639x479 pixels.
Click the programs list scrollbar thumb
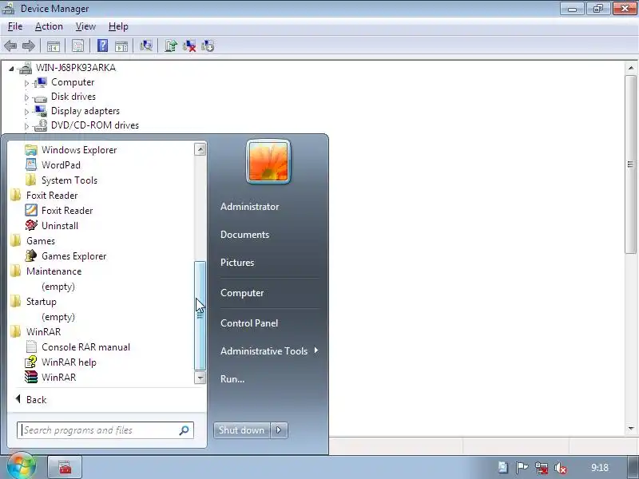click(200, 315)
